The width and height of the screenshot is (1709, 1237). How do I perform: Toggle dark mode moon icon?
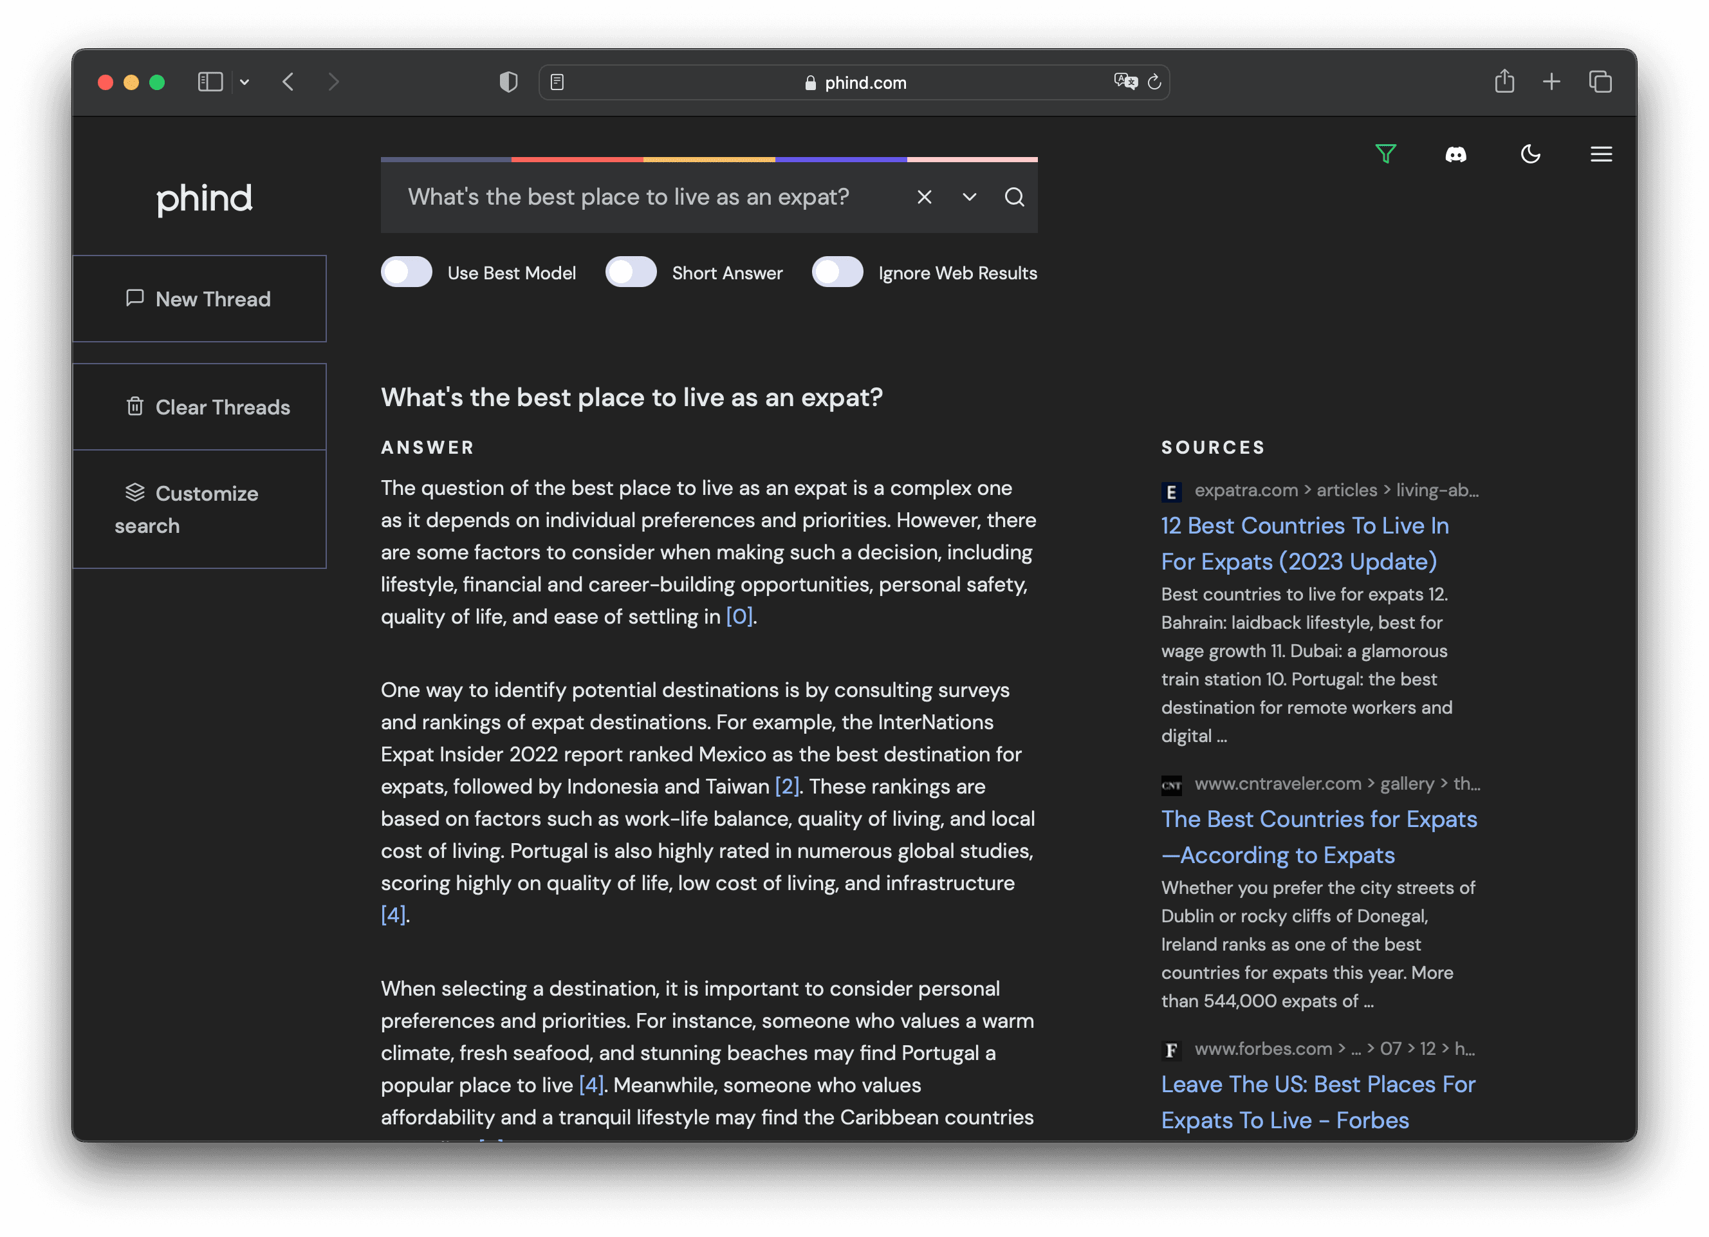coord(1530,154)
